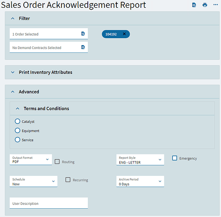This screenshot has height=217, width=221.
Task: Select the Equipment radio option
Action: click(17, 131)
